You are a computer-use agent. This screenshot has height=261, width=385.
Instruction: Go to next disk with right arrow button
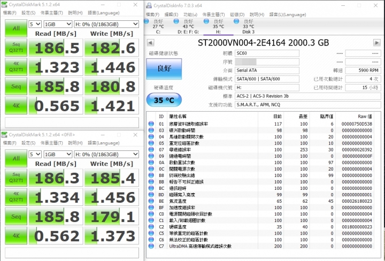(x=377, y=43)
